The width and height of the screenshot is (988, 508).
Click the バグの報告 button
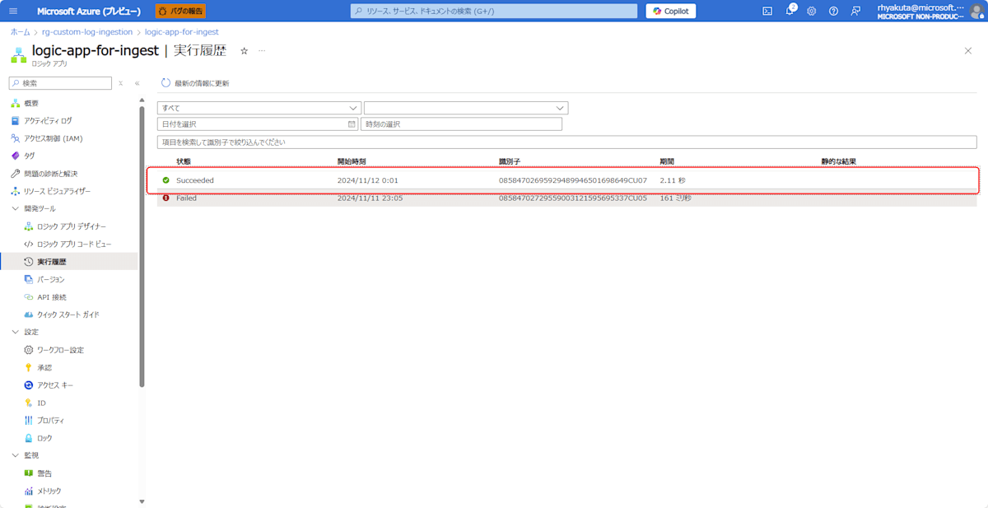coord(180,11)
